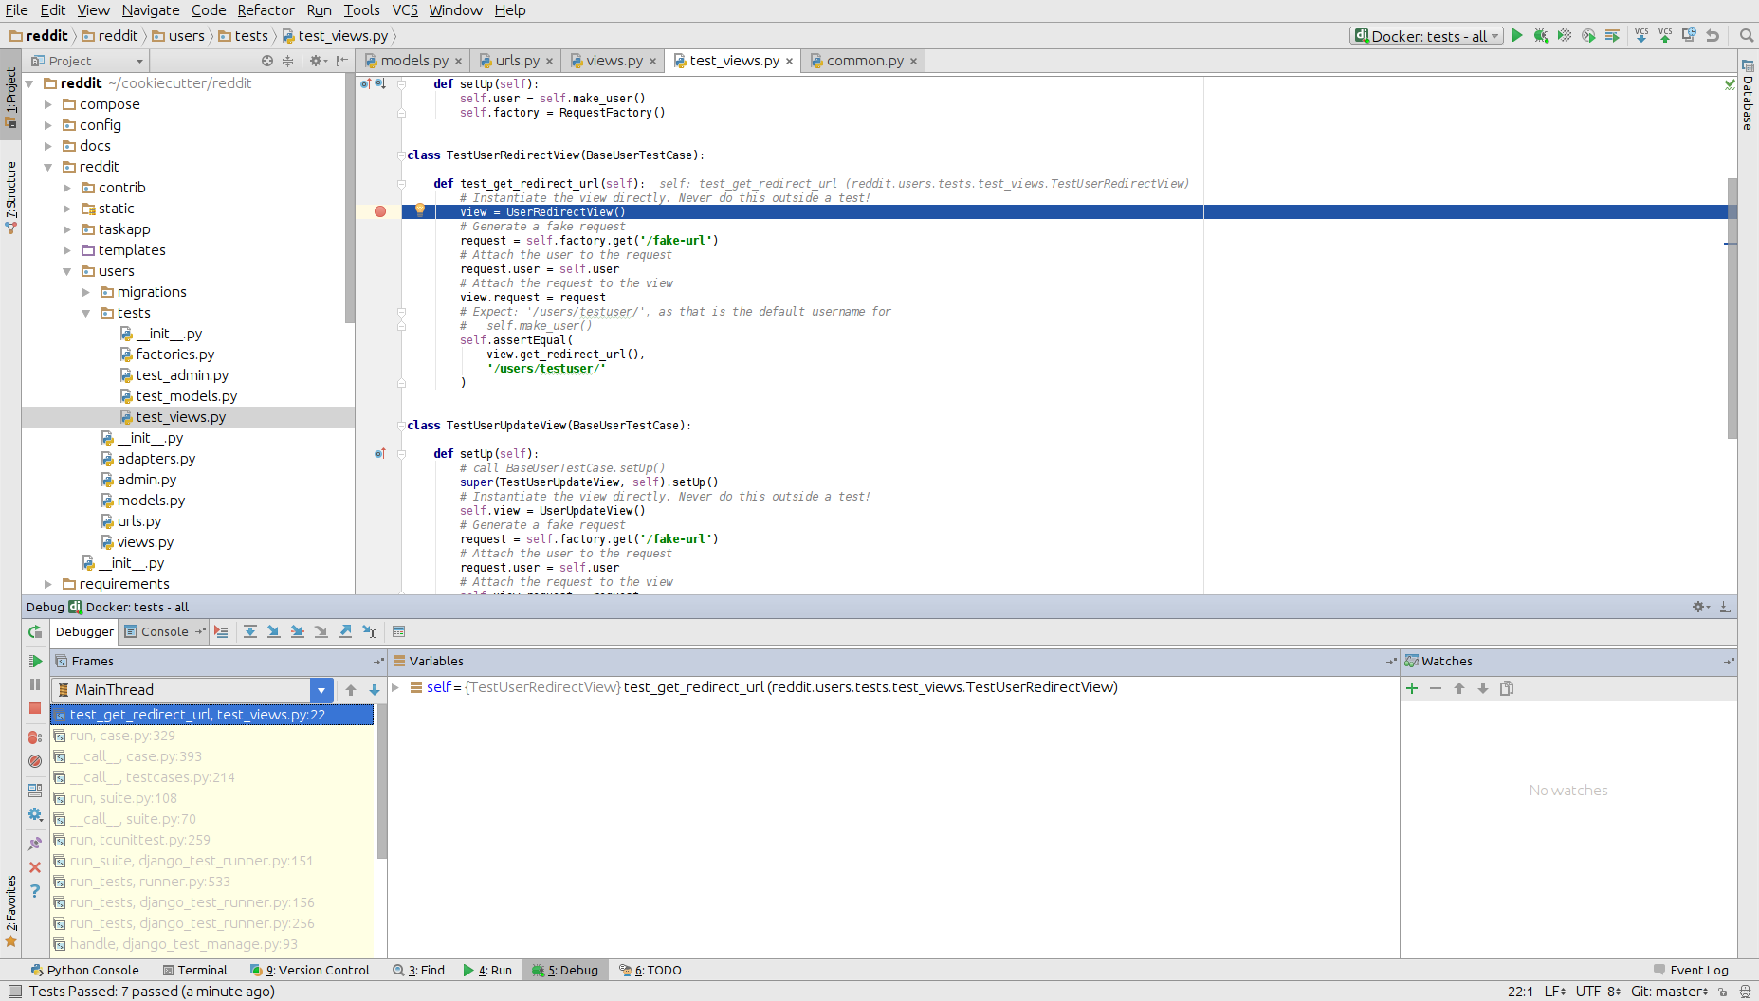Rerun the Docker tests debug session
Image resolution: width=1759 pixels, height=1001 pixels.
tap(35, 632)
